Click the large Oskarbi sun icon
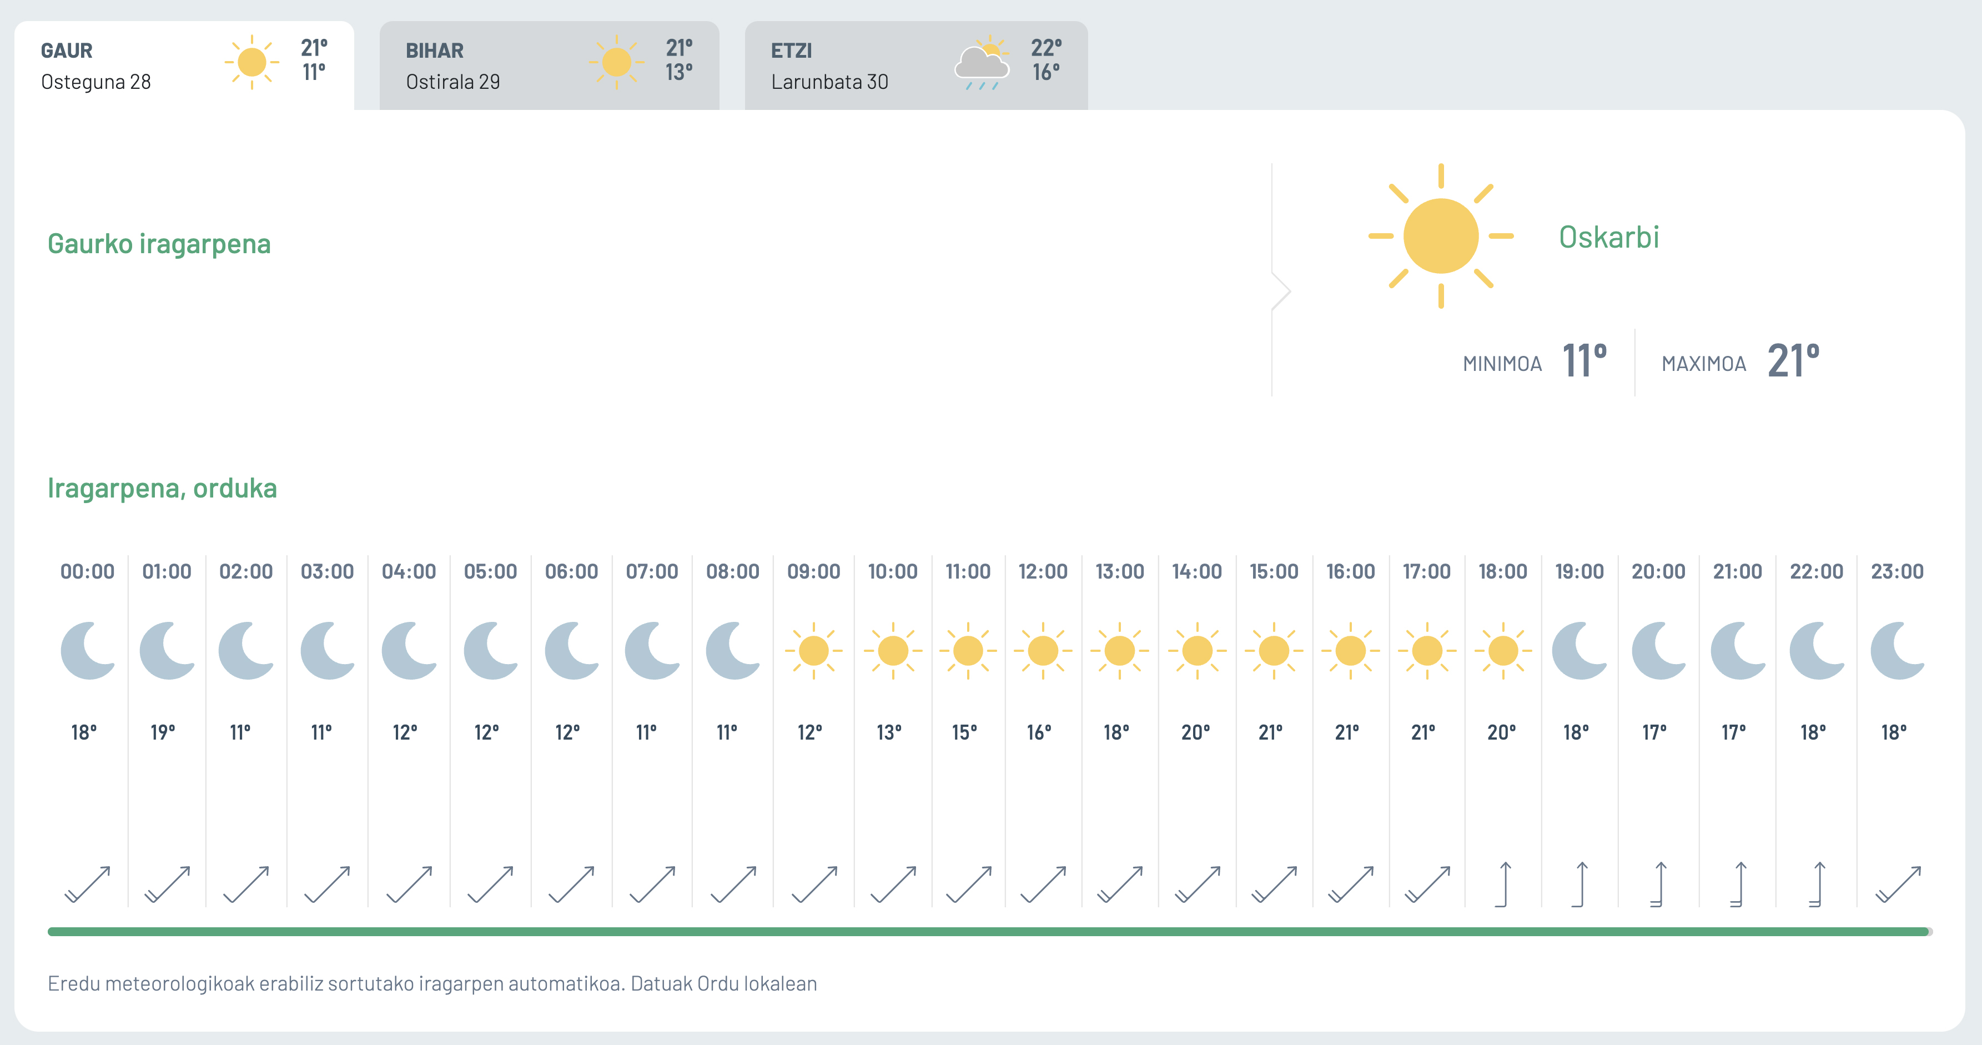The image size is (1982, 1045). [1440, 235]
